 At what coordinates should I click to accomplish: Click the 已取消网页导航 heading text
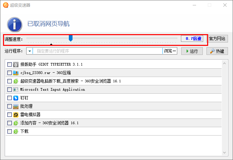click(48, 24)
